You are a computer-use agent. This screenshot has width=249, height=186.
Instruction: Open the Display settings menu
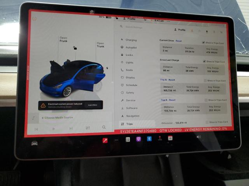pyautogui.click(x=128, y=77)
